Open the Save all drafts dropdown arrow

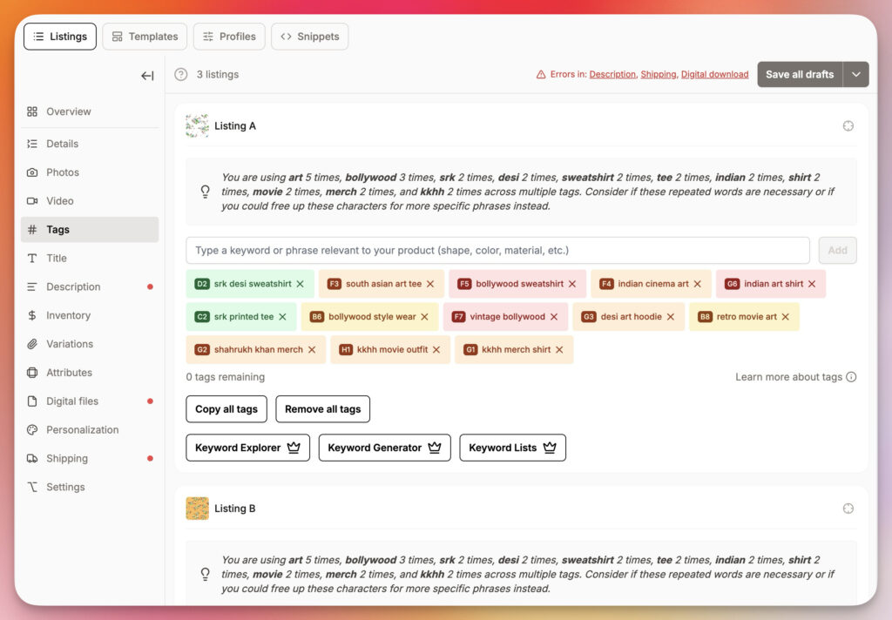point(855,75)
